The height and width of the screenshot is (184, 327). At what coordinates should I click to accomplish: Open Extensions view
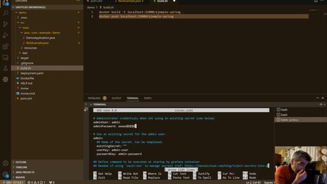6,47
